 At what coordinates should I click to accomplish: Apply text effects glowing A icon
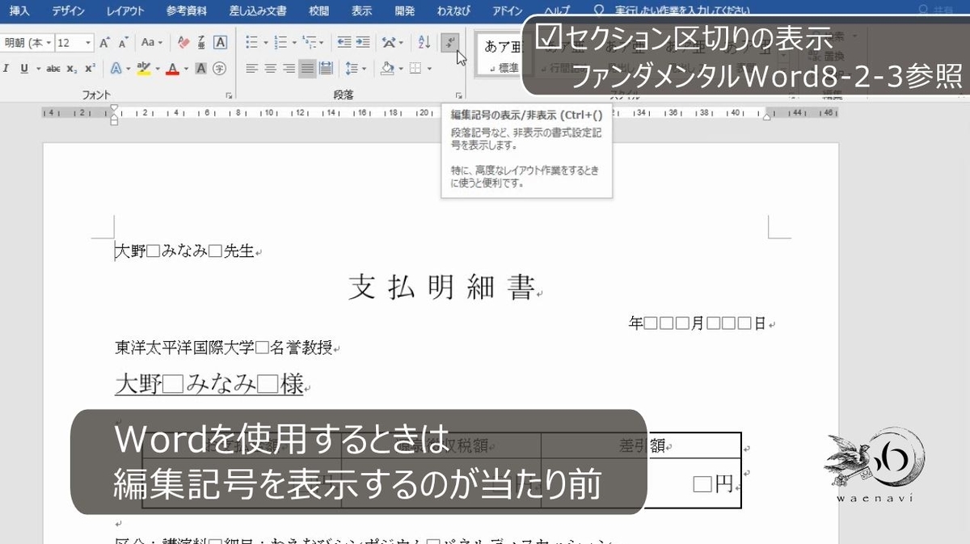point(116,69)
